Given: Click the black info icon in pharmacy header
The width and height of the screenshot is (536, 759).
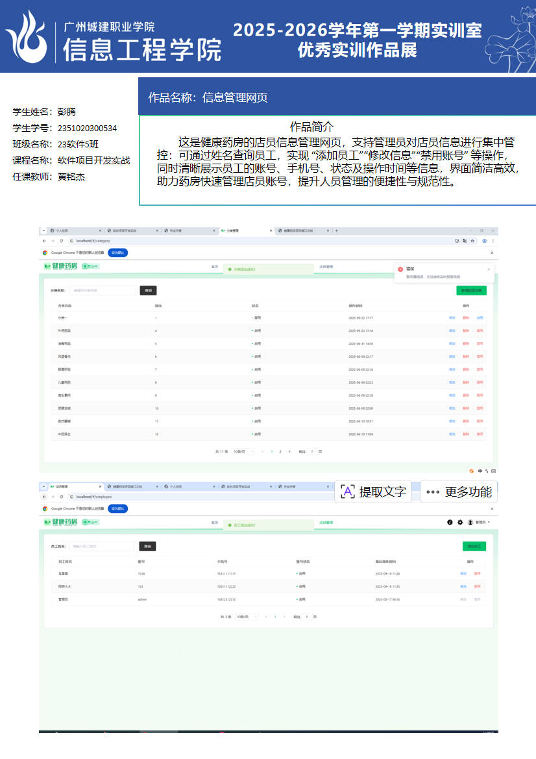Looking at the screenshot, I should (450, 522).
